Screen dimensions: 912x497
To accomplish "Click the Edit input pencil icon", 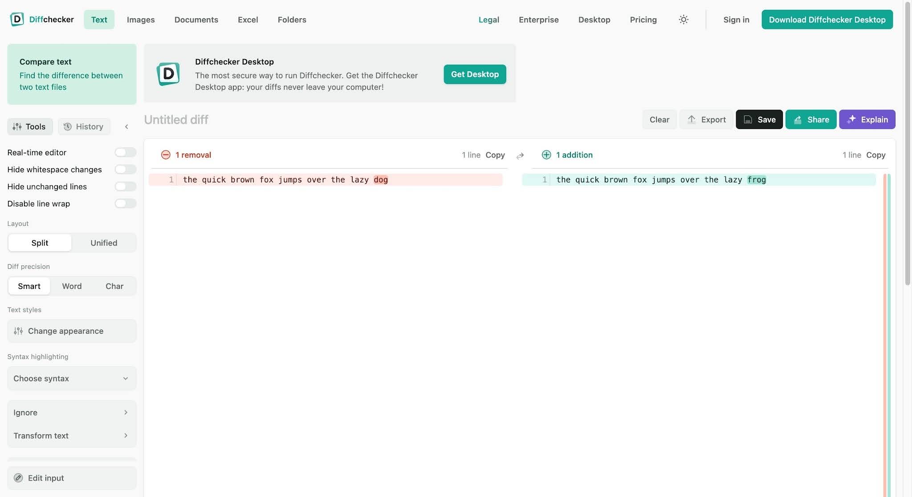I will (x=18, y=478).
